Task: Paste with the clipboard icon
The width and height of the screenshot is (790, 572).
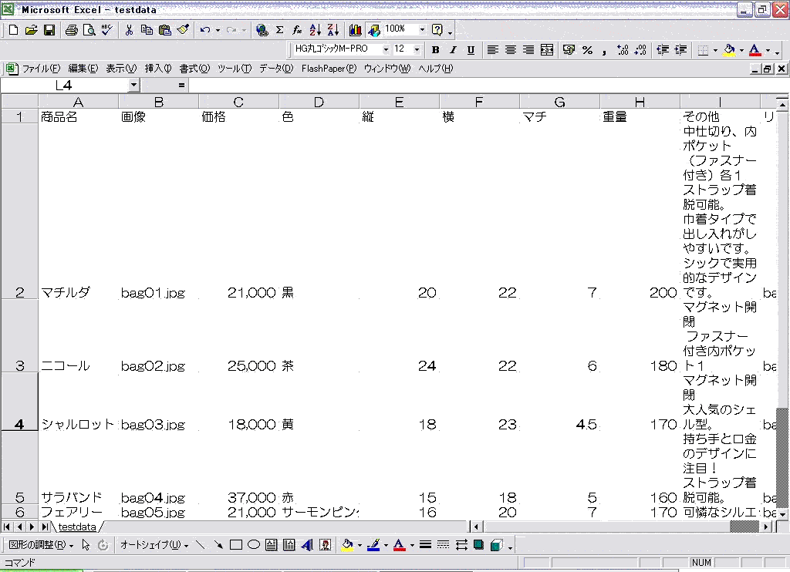Action: pos(165,30)
